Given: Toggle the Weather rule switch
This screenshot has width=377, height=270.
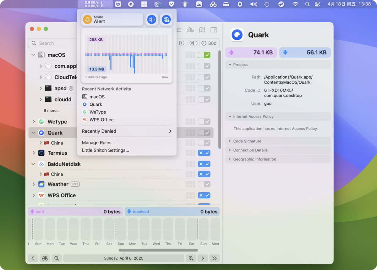Looking at the screenshot, I should pos(204,184).
